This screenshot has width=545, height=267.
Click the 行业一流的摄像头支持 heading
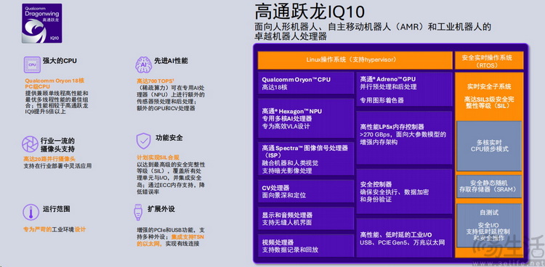[57, 145]
